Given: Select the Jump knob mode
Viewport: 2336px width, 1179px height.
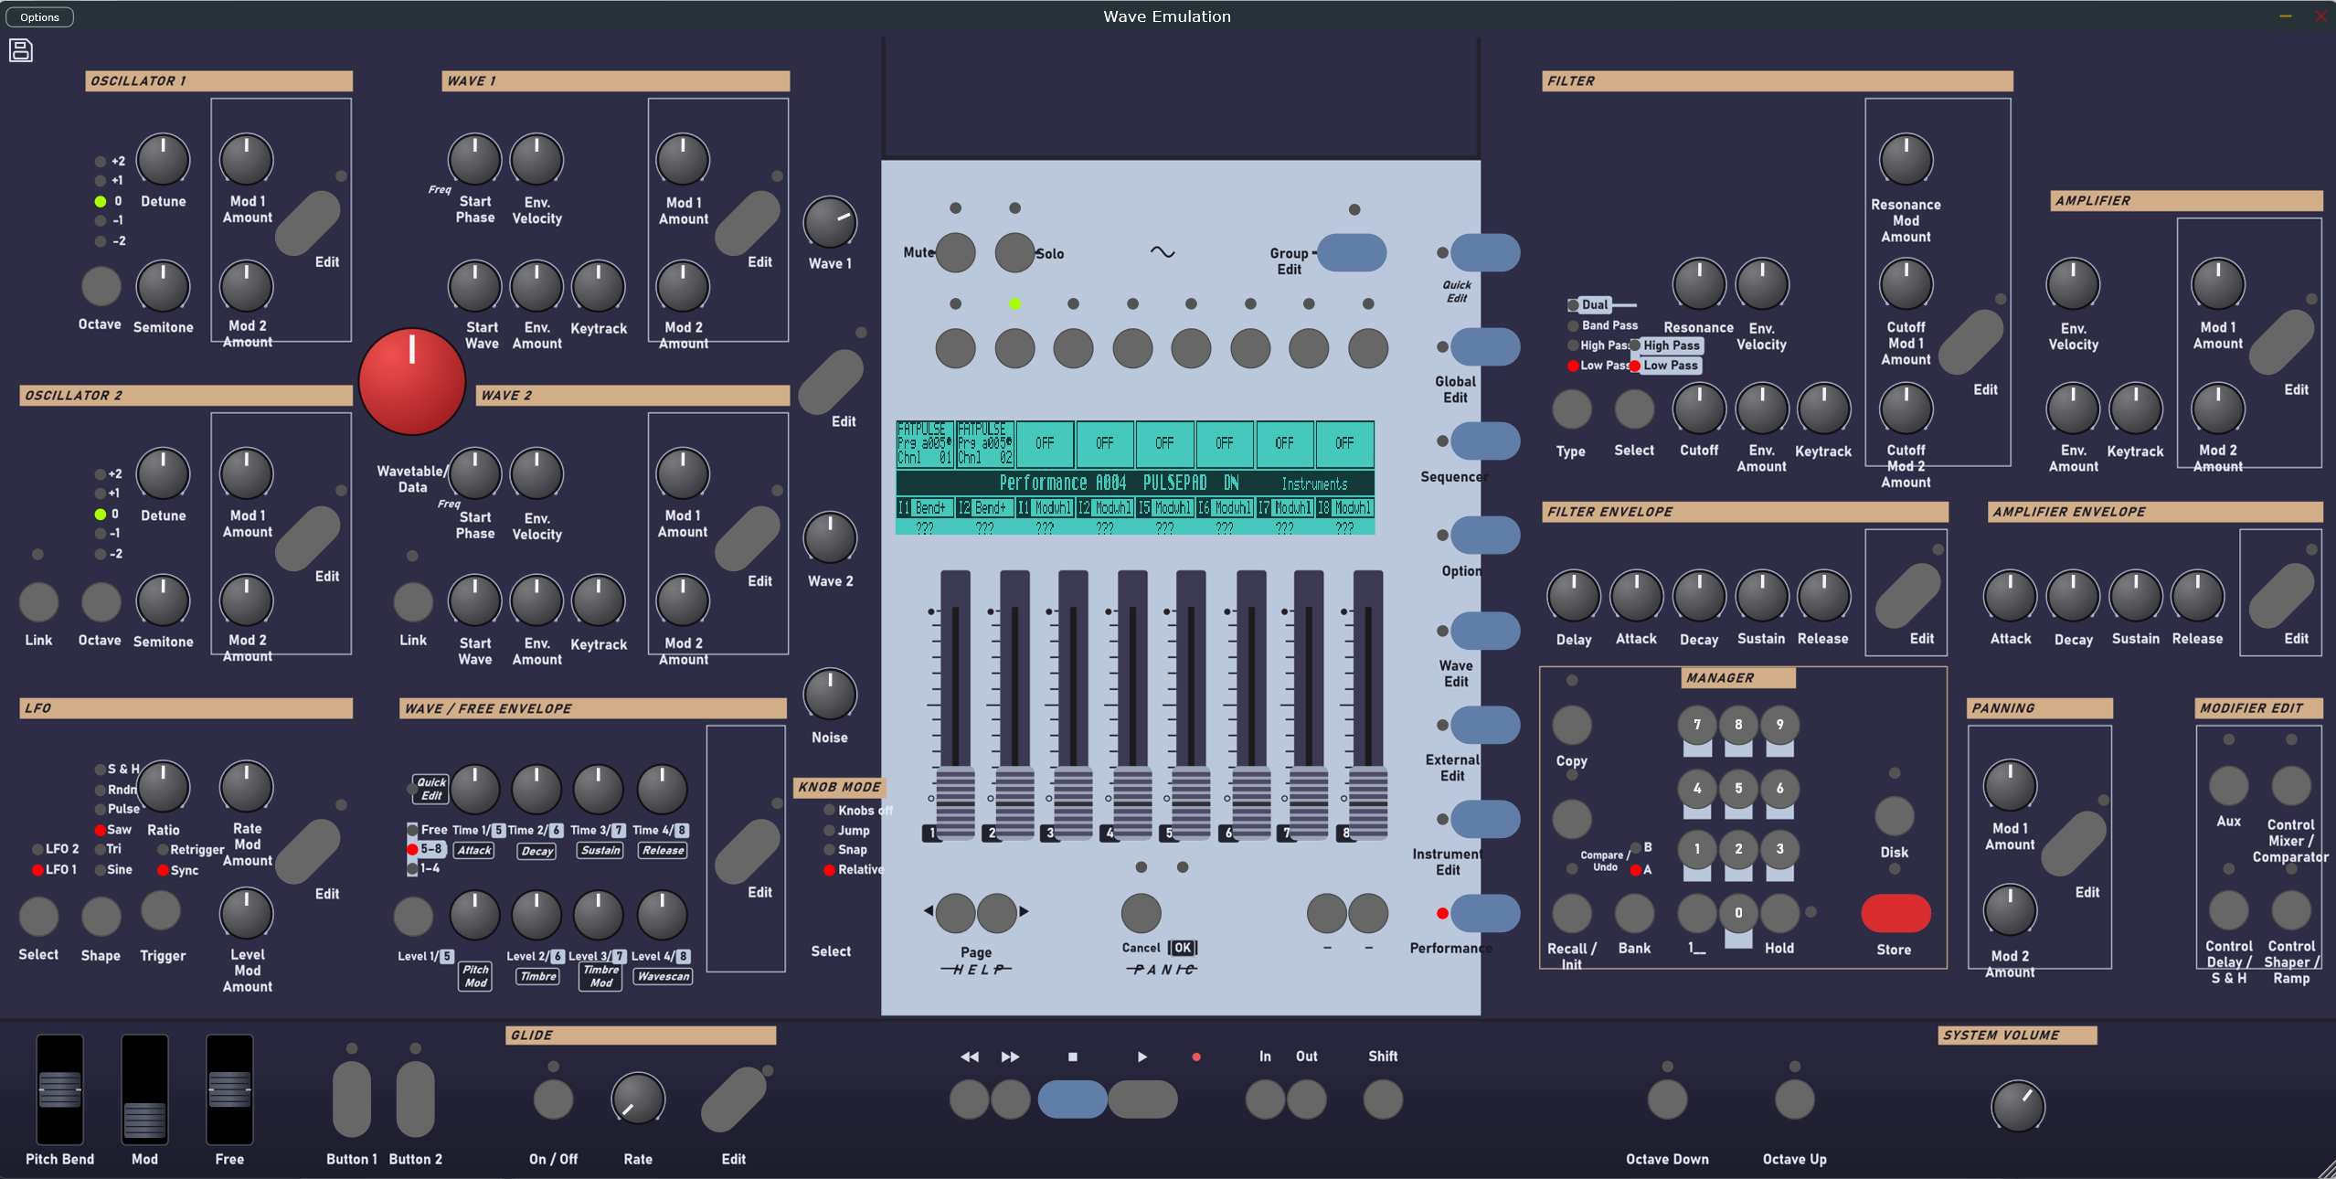Looking at the screenshot, I should coord(830,831).
